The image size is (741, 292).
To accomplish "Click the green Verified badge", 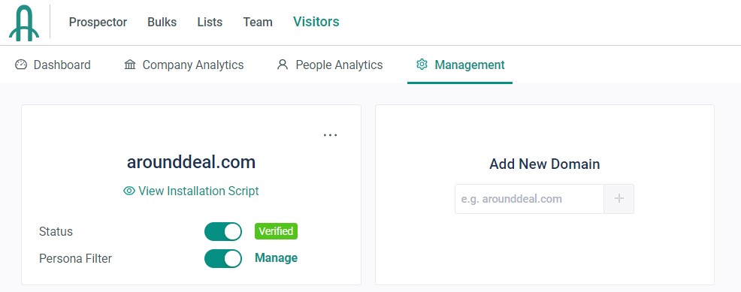I will point(276,231).
